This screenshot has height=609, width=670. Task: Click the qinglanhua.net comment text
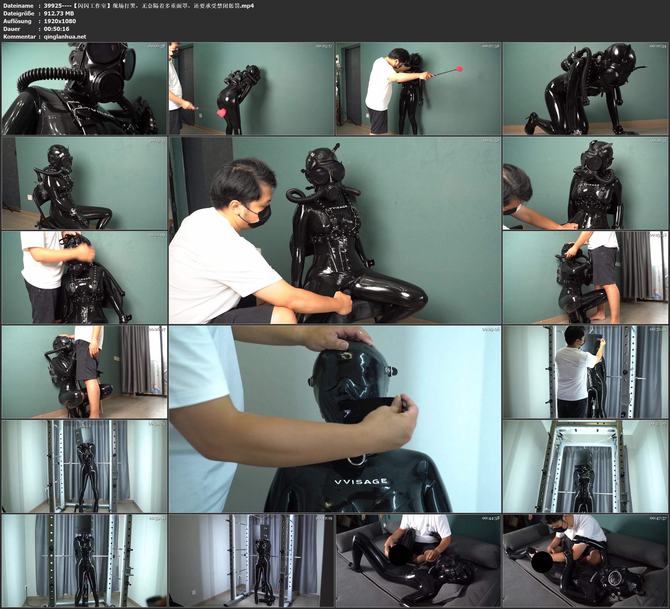(x=65, y=36)
